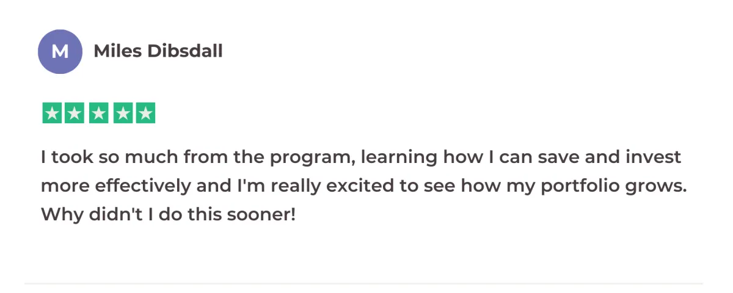Choose the third star in the rating
This screenshot has width=733, height=293.
click(x=98, y=114)
